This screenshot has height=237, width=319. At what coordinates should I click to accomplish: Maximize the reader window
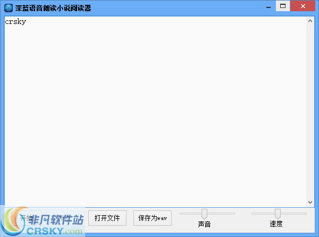click(x=283, y=6)
